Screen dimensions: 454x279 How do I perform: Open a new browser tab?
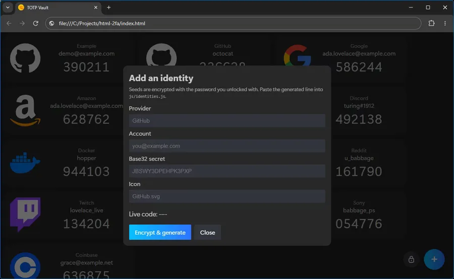(108, 8)
